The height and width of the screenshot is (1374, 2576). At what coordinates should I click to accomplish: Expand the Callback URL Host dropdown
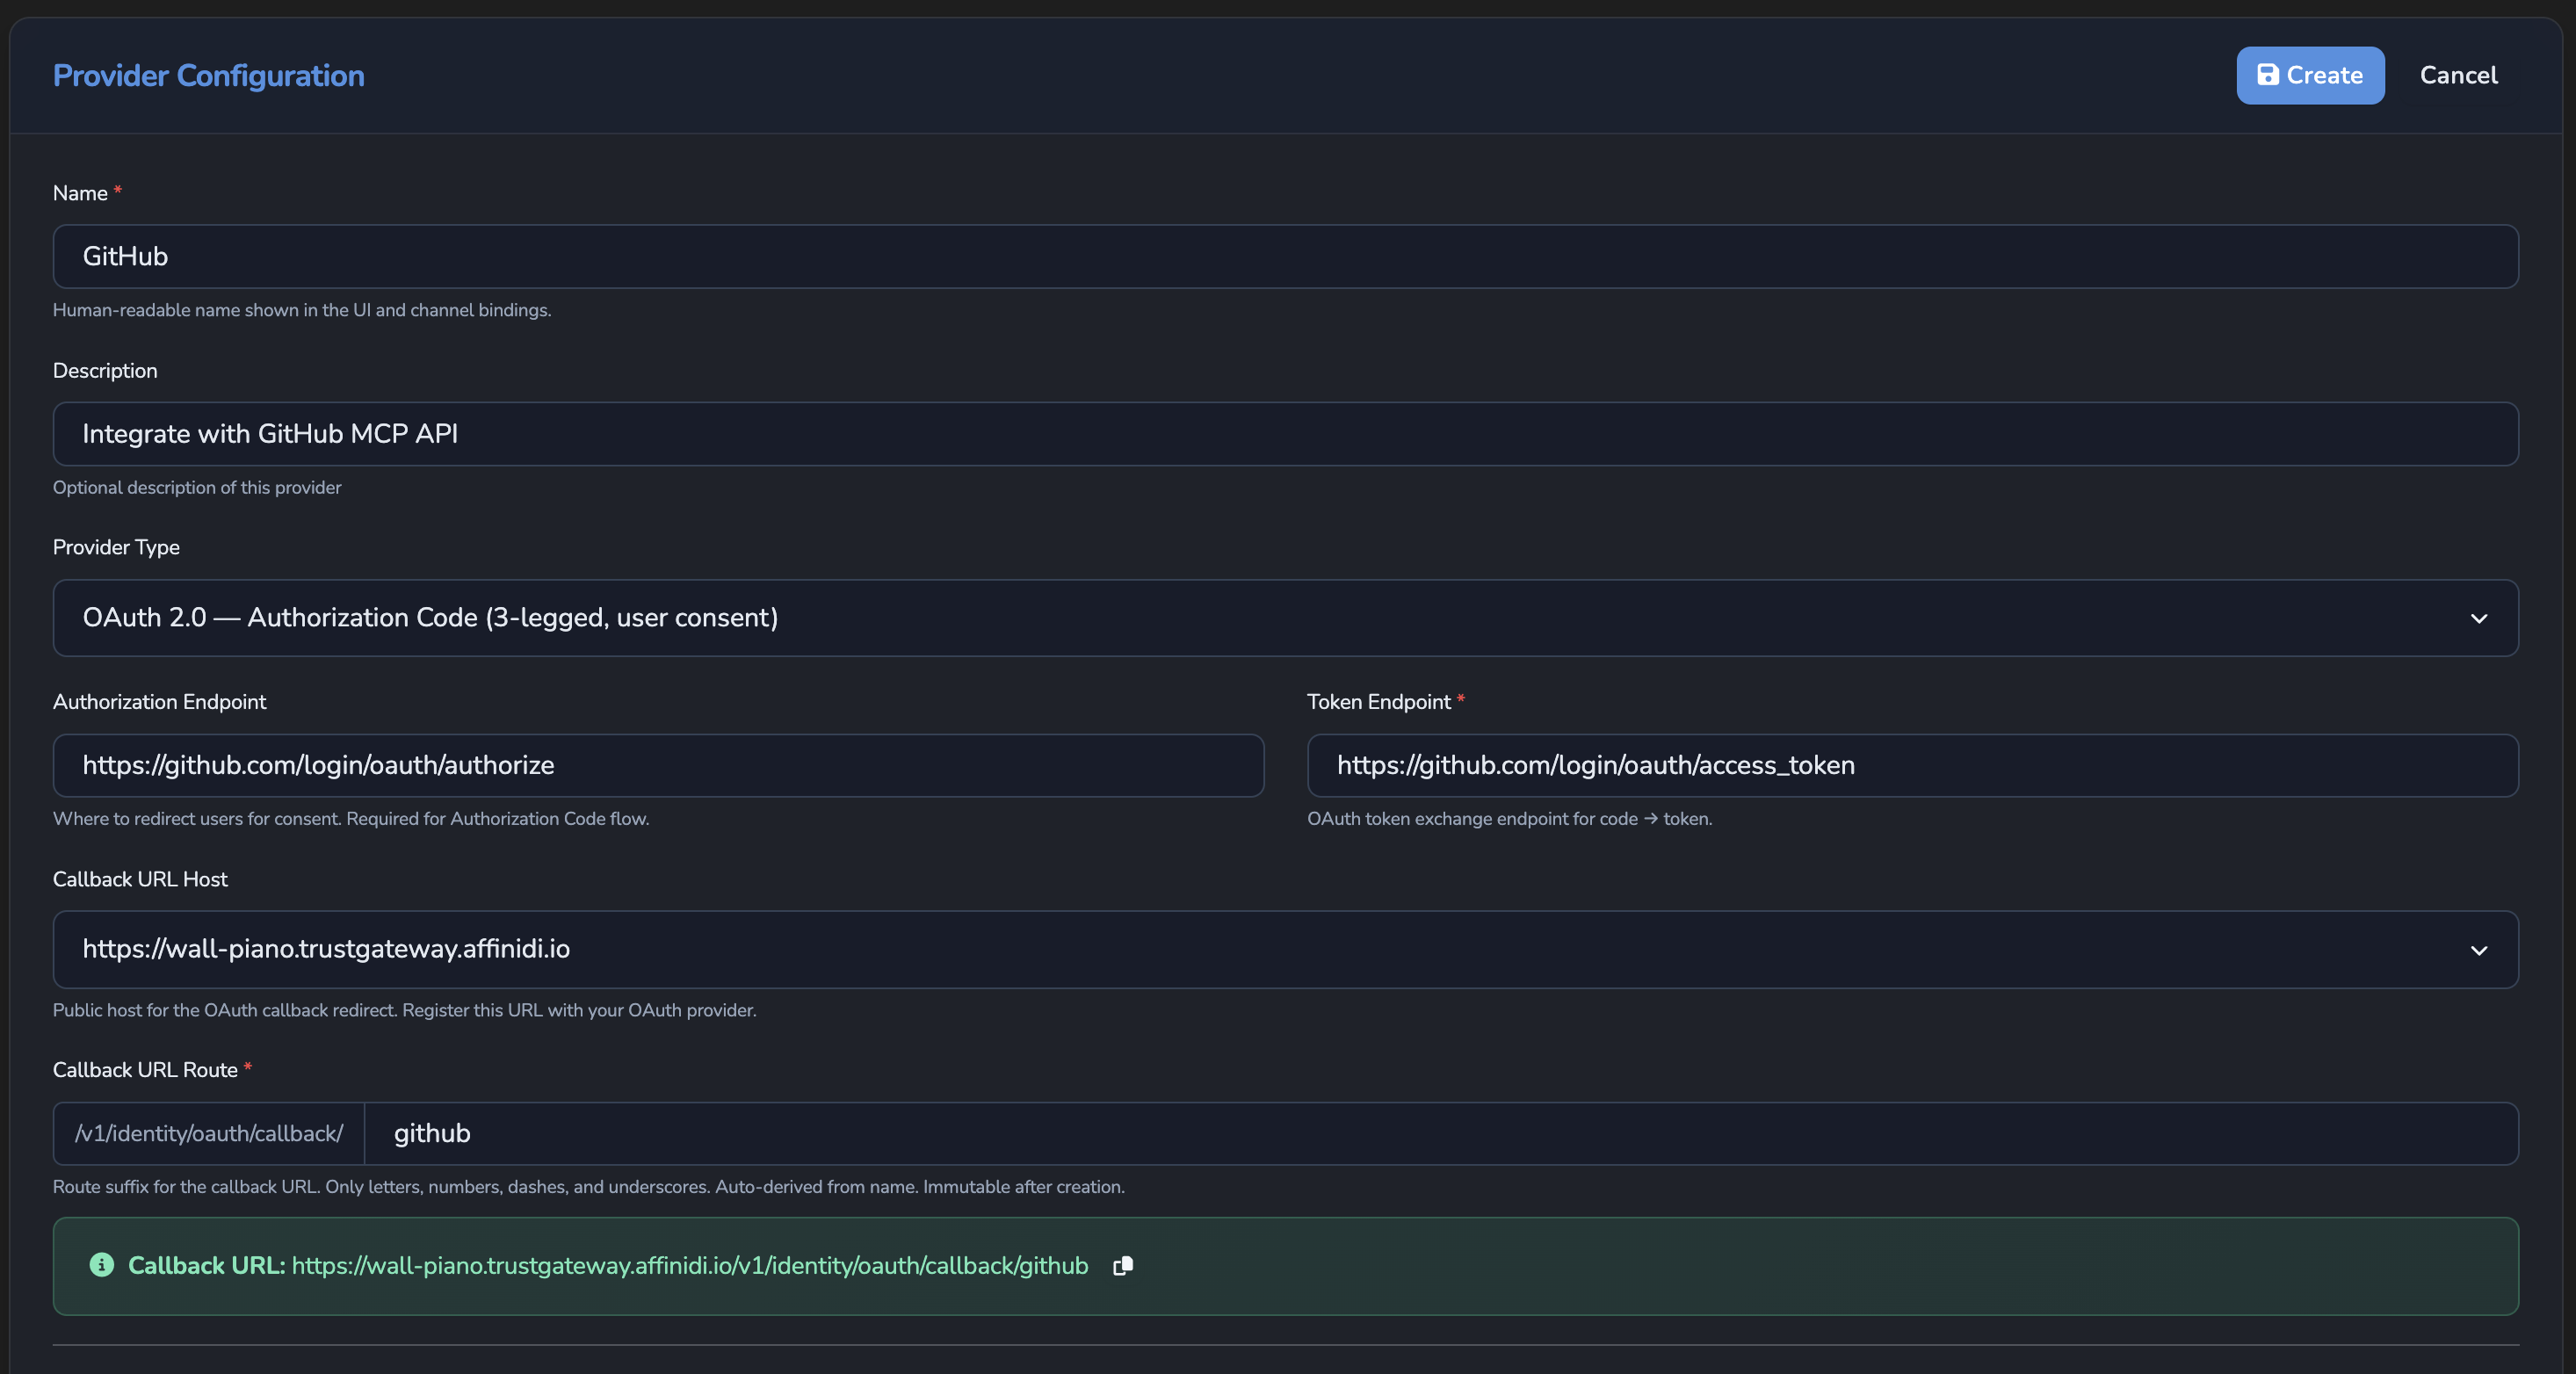tap(1285, 949)
